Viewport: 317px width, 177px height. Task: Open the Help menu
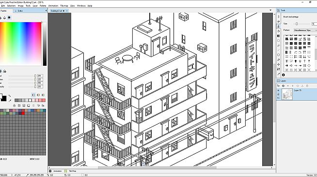tap(90, 6)
